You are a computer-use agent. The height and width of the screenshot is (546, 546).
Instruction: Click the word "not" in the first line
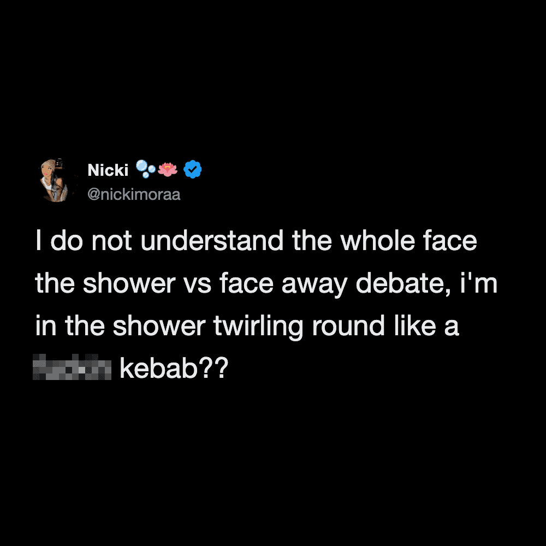[109, 241]
